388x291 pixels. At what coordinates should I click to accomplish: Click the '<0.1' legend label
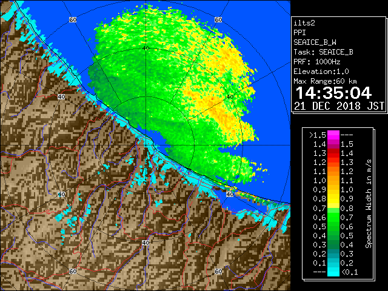(349, 272)
